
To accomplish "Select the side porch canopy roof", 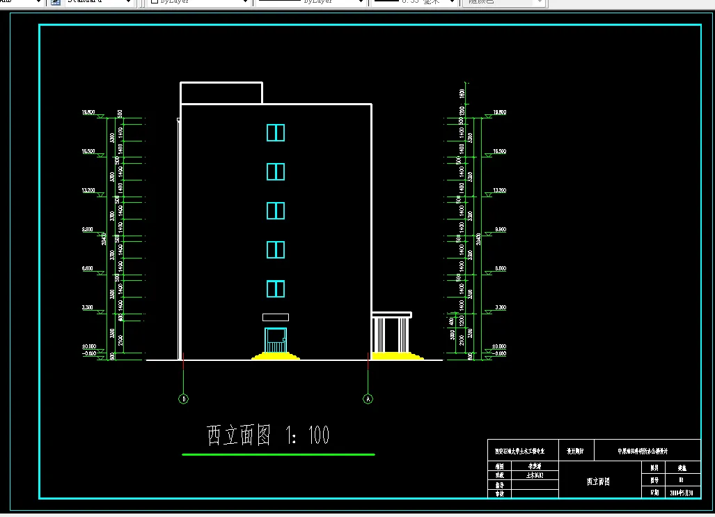I will (x=392, y=315).
